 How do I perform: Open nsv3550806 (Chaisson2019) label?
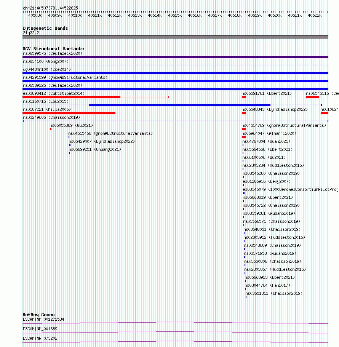273,261
